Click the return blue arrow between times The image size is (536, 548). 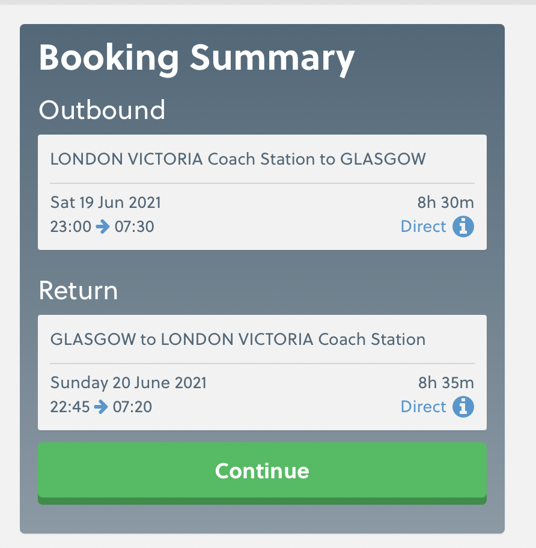click(101, 407)
